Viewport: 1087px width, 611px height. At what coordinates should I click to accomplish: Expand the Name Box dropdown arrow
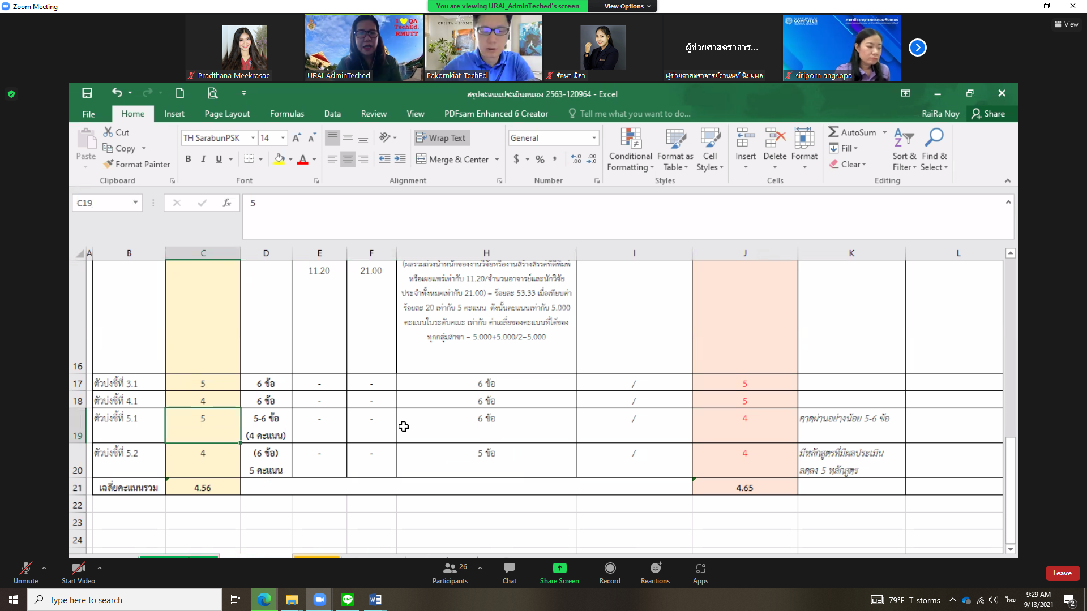click(135, 203)
